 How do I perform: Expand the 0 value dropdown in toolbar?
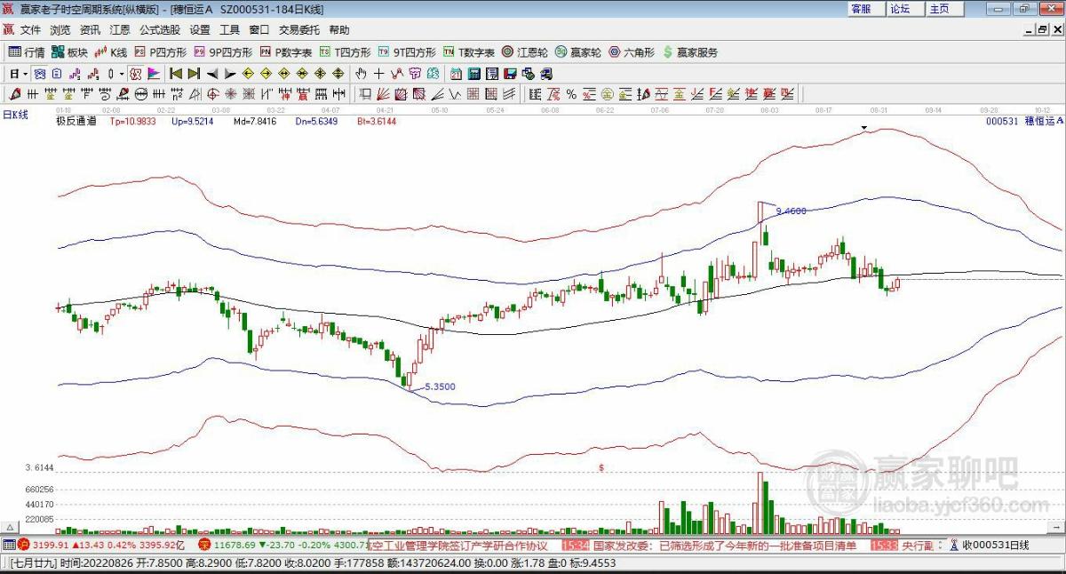click(121, 74)
